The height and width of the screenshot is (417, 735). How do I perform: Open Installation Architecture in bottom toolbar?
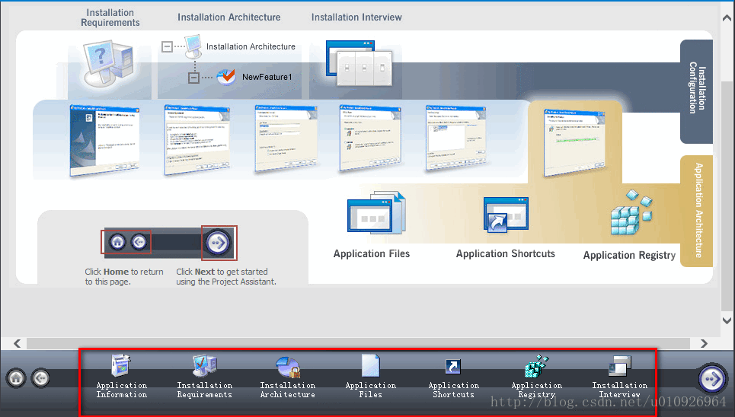point(287,377)
